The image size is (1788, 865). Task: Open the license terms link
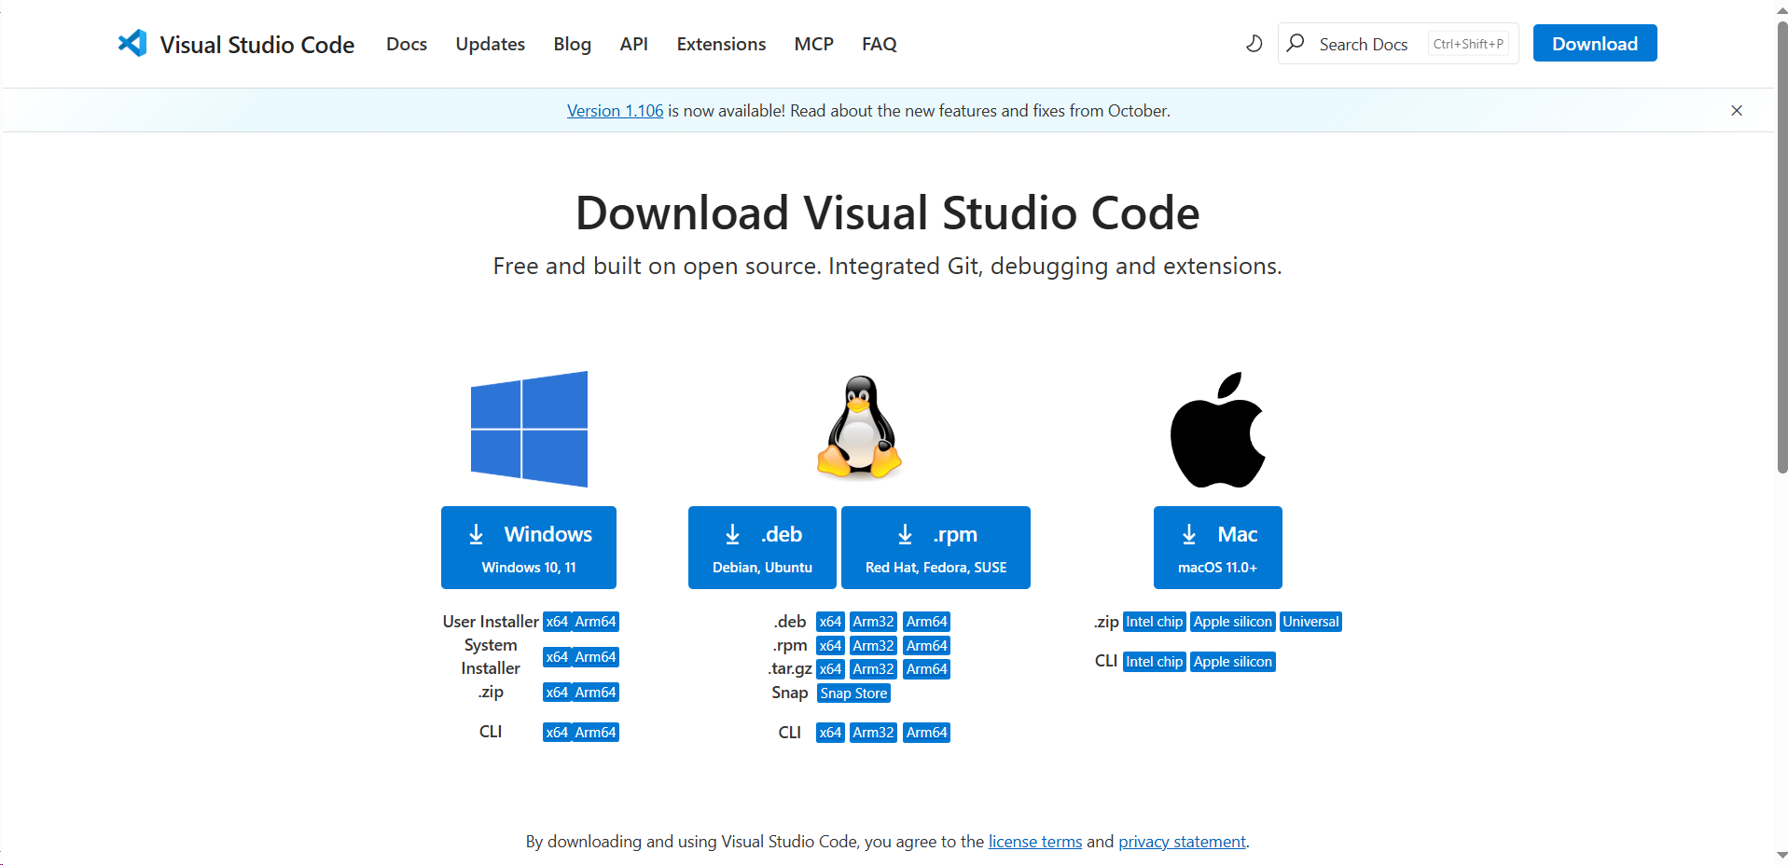[x=1035, y=842]
